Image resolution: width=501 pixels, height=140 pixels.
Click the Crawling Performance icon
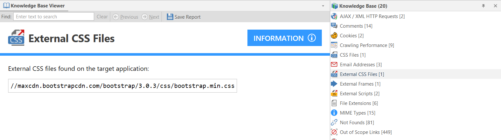[x=334, y=45]
